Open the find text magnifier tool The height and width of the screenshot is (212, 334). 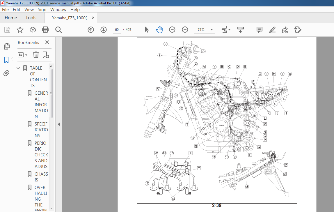pos(58,30)
